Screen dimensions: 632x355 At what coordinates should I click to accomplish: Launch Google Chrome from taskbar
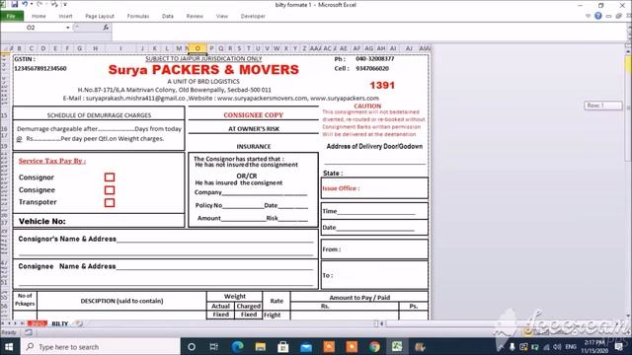click(x=374, y=347)
